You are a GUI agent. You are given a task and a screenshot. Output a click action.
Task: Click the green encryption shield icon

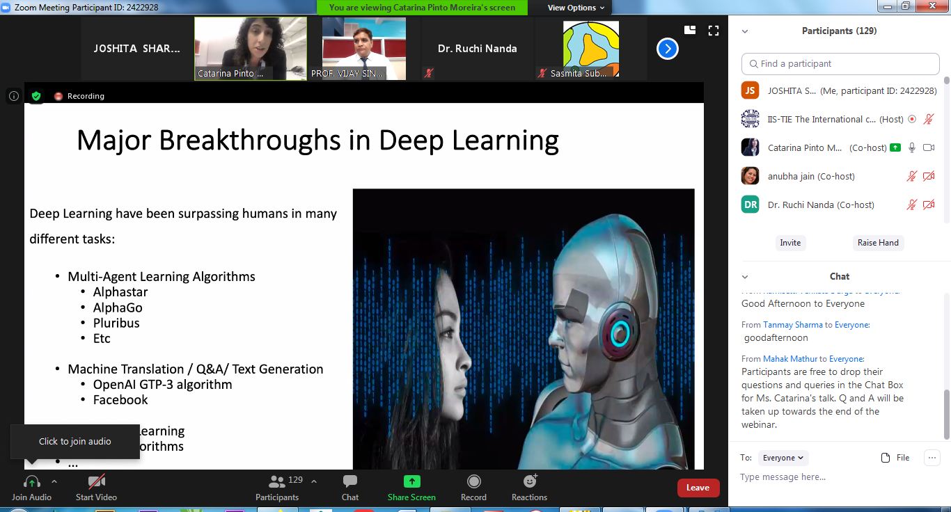click(36, 96)
